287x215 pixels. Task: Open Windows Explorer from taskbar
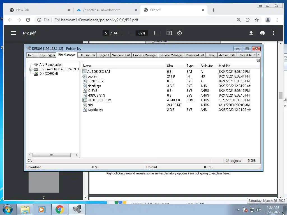pos(25,209)
